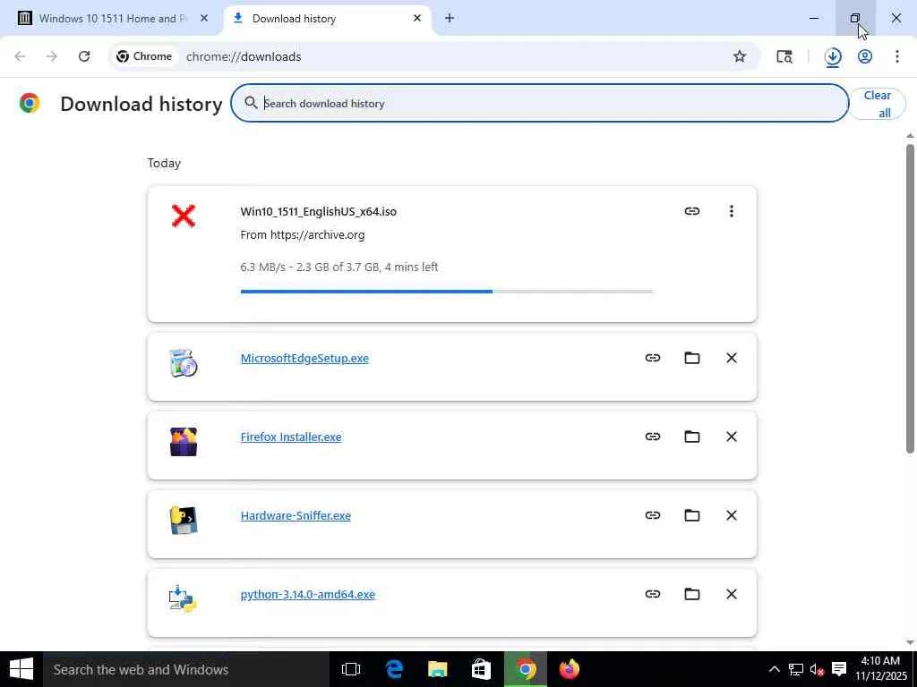
Task: Click the Firefox Installer file icon
Action: [183, 441]
